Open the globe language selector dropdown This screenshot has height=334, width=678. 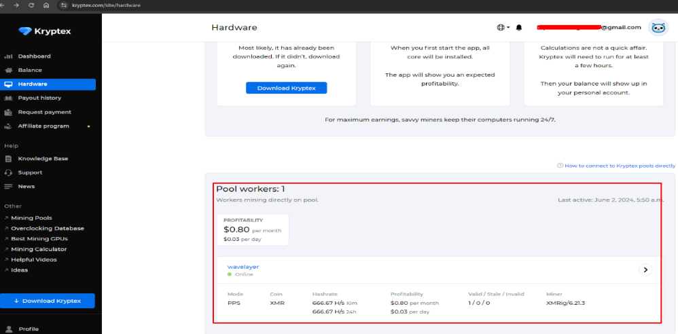[503, 27]
